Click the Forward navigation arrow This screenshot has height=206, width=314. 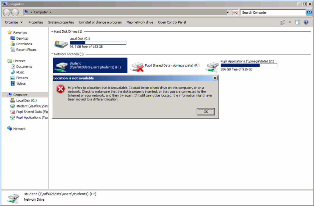[15, 13]
